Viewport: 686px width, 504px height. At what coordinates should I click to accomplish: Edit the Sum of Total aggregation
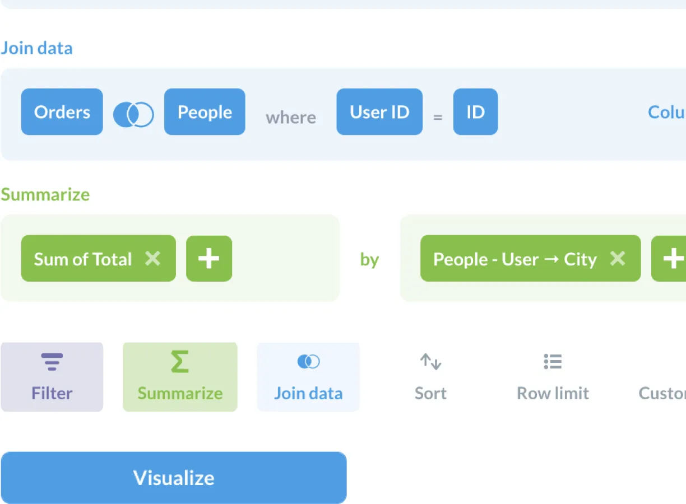pos(82,259)
